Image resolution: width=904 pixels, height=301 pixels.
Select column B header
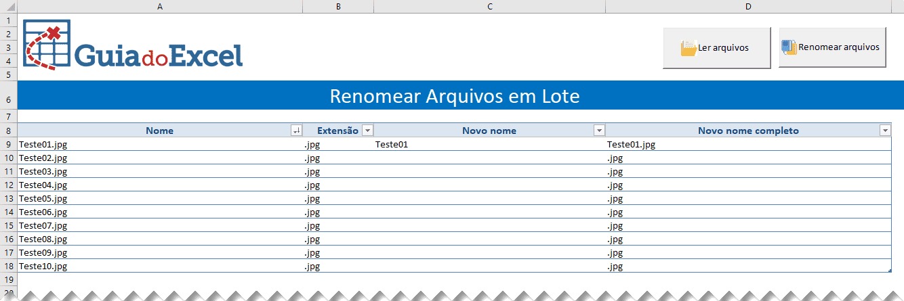pos(338,6)
